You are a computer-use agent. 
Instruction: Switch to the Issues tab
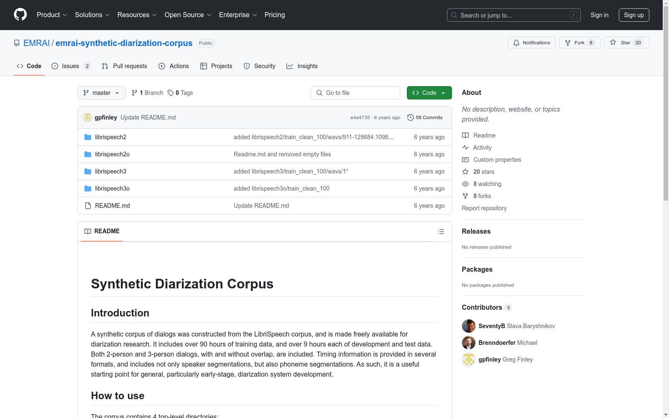click(71, 66)
